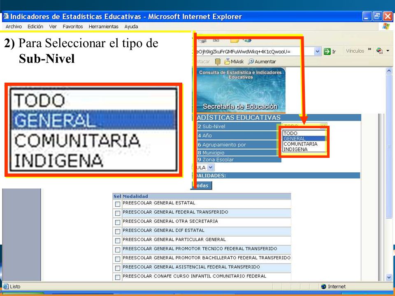Open the Ayuda menu
395x296 pixels.
131,26
